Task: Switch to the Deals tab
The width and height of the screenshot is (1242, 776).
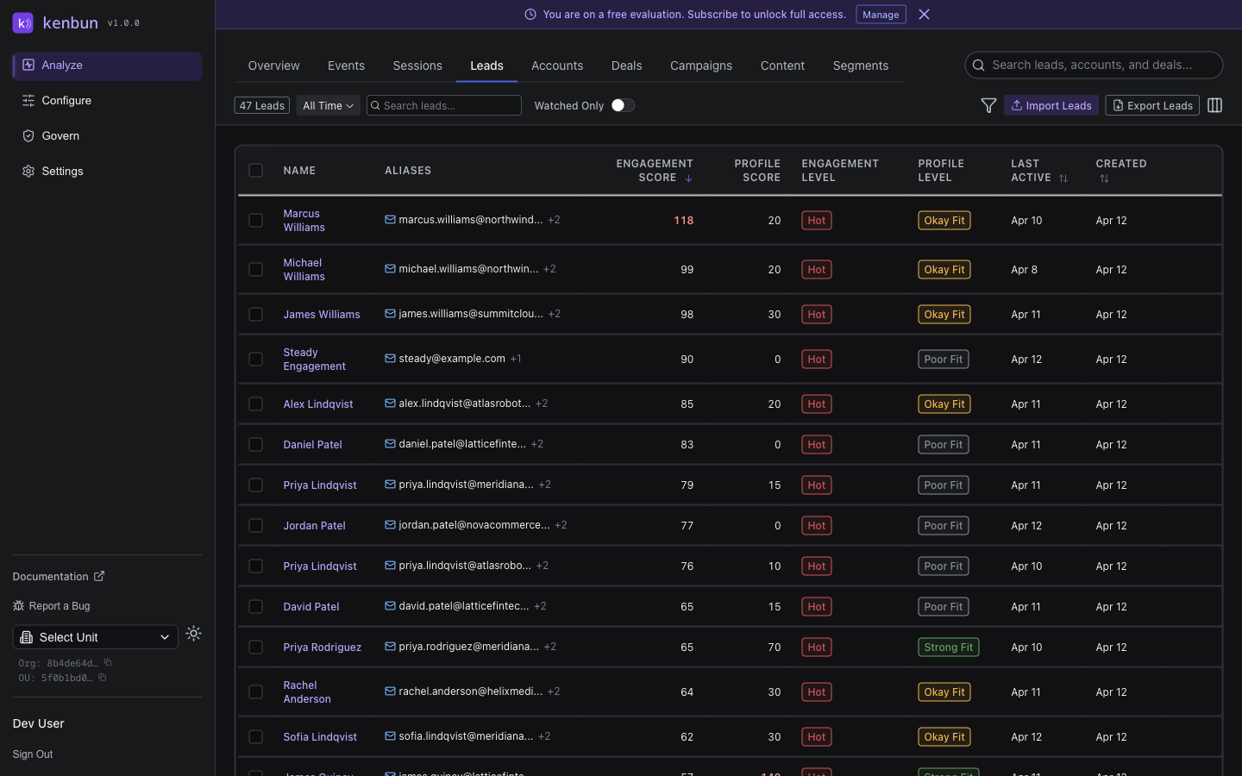Action: coord(627,66)
